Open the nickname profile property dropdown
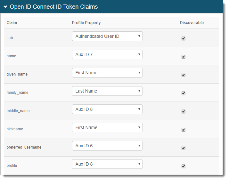 coord(107,128)
